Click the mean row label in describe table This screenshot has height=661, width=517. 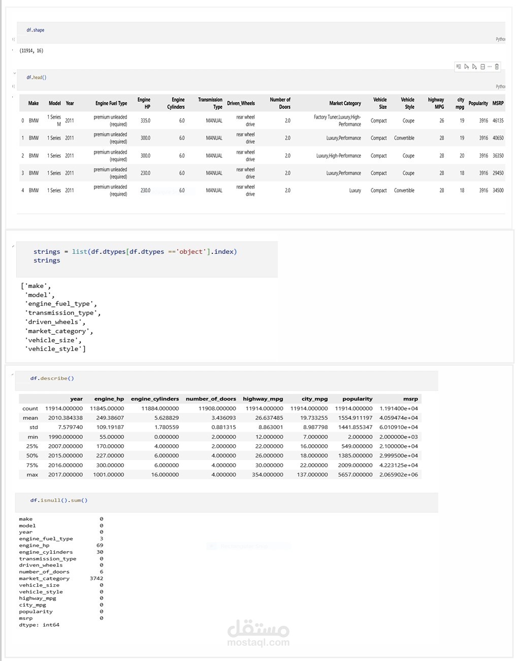click(x=30, y=418)
